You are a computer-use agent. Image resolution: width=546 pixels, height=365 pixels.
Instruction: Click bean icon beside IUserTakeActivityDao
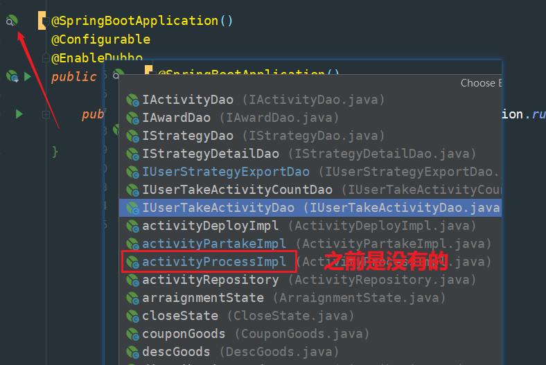point(132,208)
